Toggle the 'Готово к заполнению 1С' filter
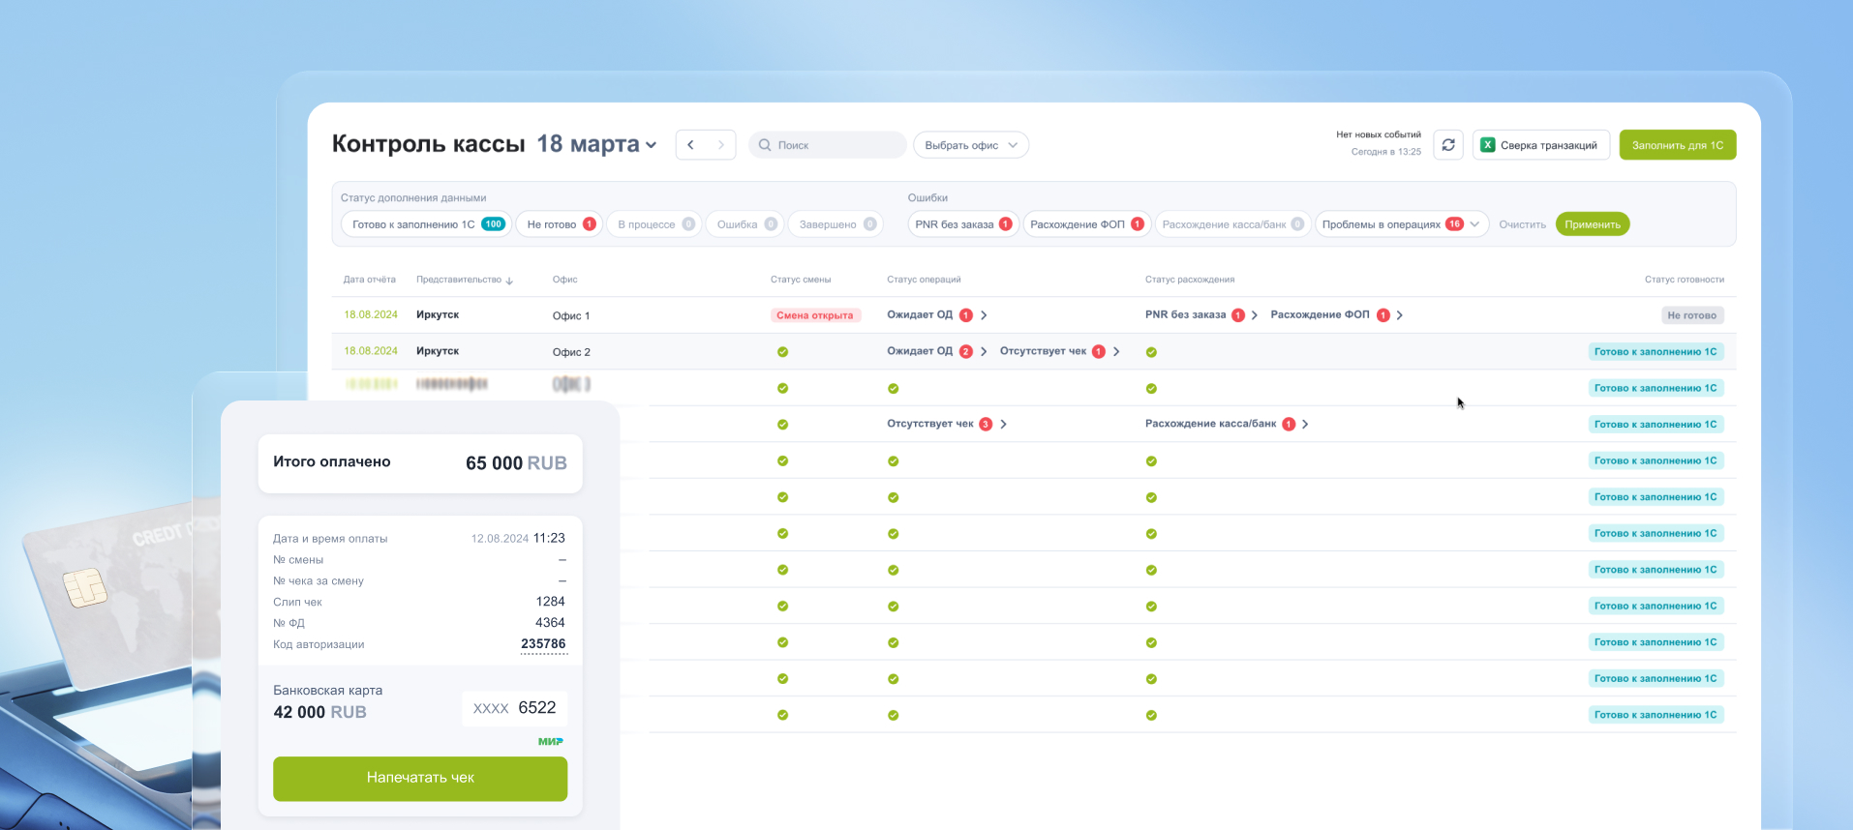This screenshot has height=830, width=1853. tap(426, 224)
